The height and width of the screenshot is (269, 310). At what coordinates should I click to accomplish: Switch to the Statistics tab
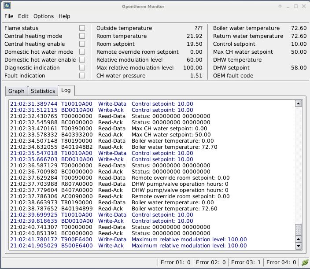pyautogui.click(x=43, y=91)
